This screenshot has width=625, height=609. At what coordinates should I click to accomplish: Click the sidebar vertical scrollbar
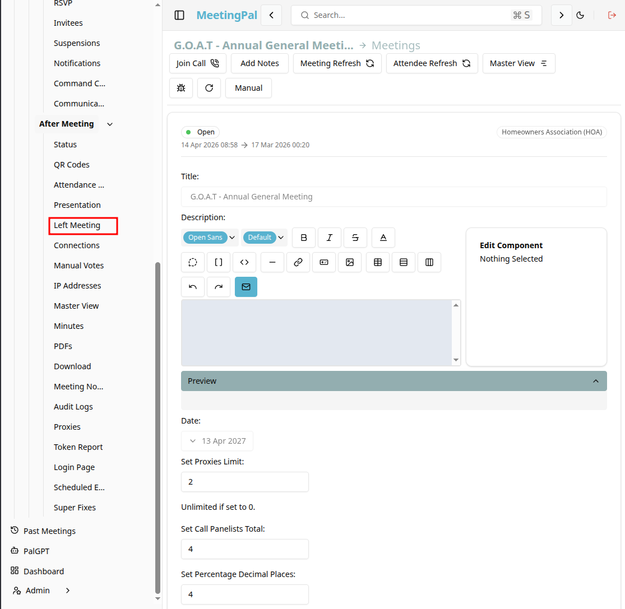[x=158, y=427]
